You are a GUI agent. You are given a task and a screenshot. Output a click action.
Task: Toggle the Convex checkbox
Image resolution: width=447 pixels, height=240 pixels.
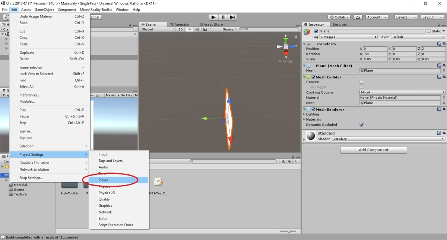coord(361,82)
